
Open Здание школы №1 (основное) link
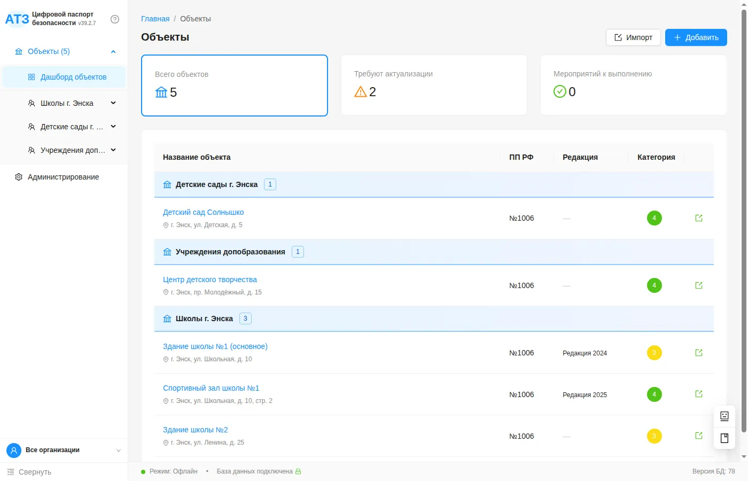[215, 346]
